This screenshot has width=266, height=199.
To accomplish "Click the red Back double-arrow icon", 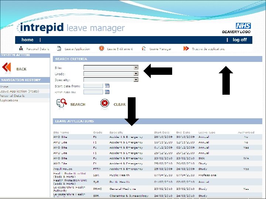I will point(7,67).
